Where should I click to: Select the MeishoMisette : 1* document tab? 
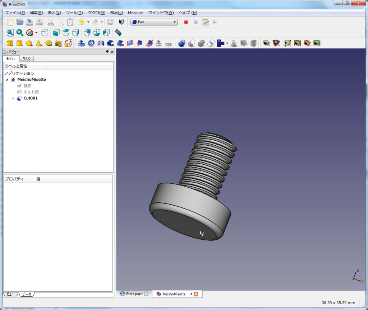[x=177, y=294]
